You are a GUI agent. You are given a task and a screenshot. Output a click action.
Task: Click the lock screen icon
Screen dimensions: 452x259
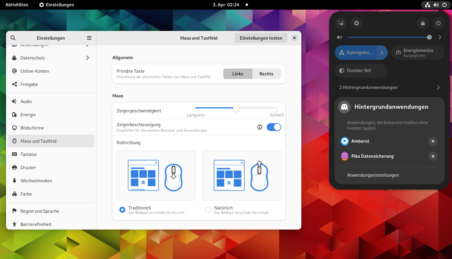(x=423, y=23)
